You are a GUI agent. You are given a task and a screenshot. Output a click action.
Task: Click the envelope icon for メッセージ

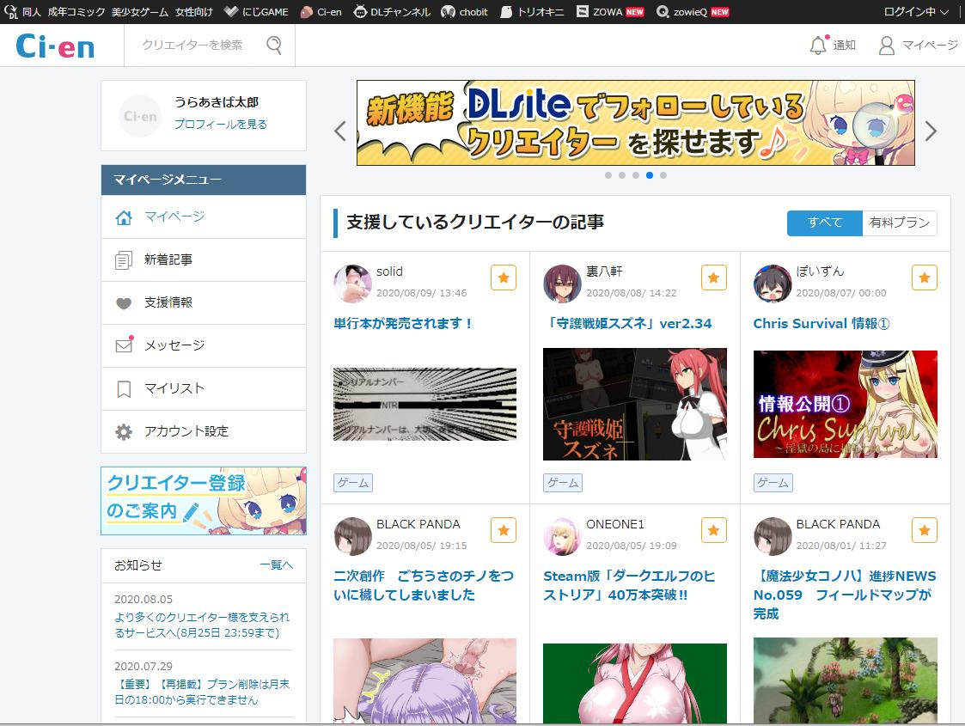(x=125, y=345)
